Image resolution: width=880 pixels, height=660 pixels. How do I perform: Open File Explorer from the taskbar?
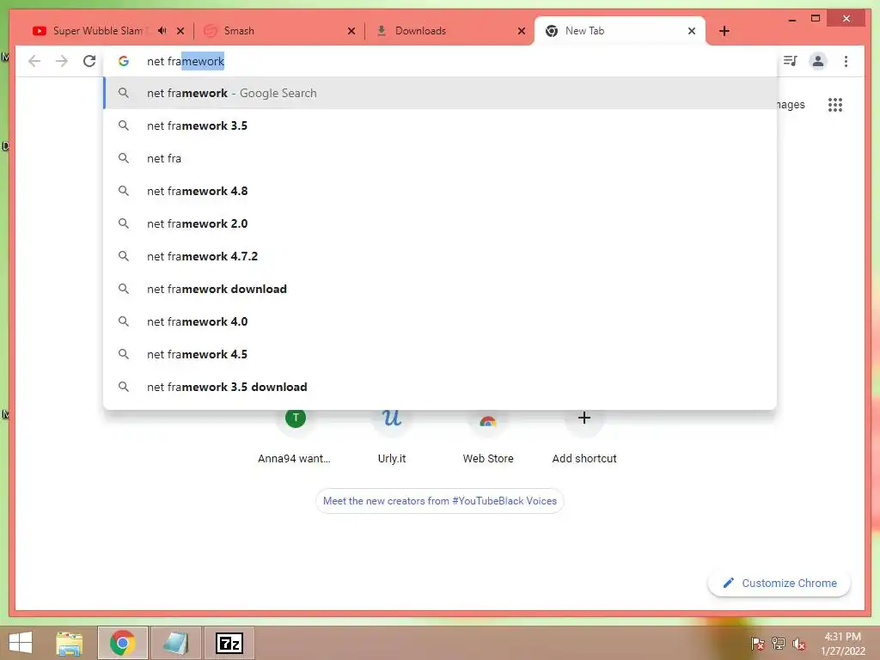click(x=70, y=643)
